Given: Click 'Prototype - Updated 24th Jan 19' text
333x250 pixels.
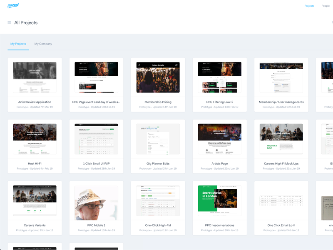Looking at the screenshot, I should (x=158, y=169).
